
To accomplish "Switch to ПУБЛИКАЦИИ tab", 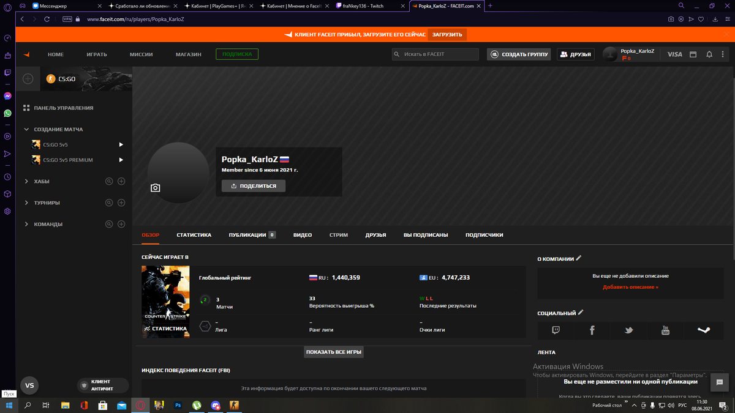I will point(252,235).
